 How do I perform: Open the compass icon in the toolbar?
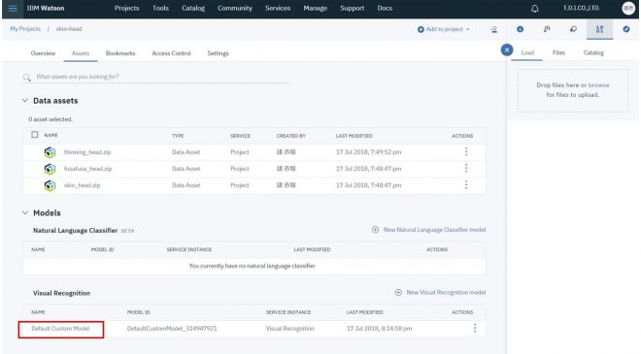625,29
